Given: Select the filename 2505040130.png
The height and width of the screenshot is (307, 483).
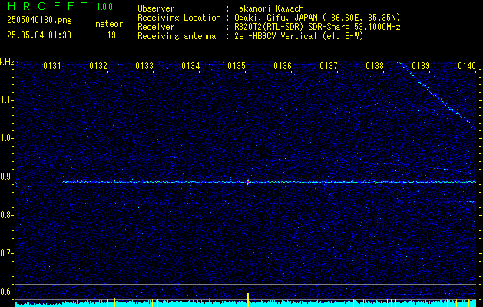Looking at the screenshot, I should pos(39,20).
